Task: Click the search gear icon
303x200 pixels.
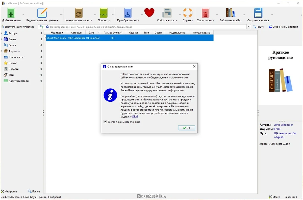Action: [47, 27]
